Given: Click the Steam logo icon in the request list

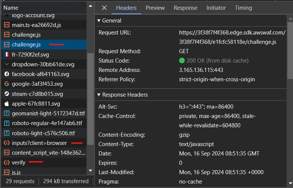Looking at the screenshot, I should pyautogui.click(x=7, y=94).
